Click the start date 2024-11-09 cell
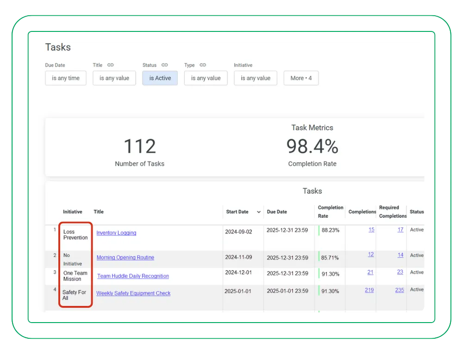463x354 pixels. pyautogui.click(x=238, y=257)
